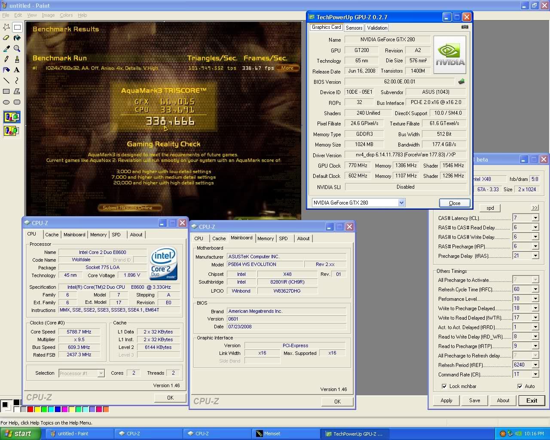Click the BIOS save chip icon in GPU-Z
This screenshot has width=550, height=440.
(461, 81)
